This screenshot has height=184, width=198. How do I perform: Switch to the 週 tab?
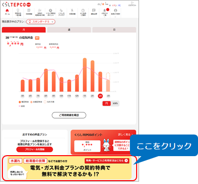(69, 30)
